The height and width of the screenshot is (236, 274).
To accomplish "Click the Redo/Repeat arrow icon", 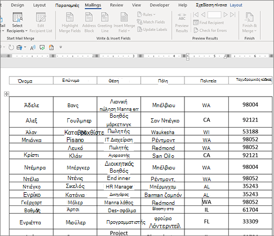I will 11,48.
